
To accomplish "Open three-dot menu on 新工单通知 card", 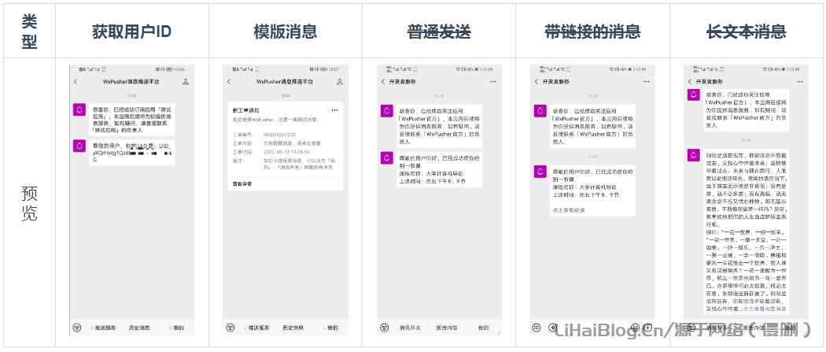I will tap(334, 110).
